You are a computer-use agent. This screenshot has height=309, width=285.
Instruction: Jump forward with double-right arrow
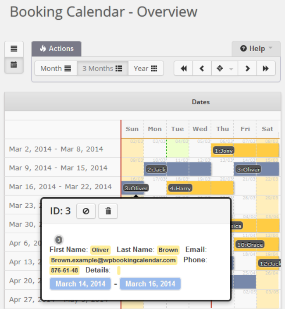pyautogui.click(x=266, y=68)
